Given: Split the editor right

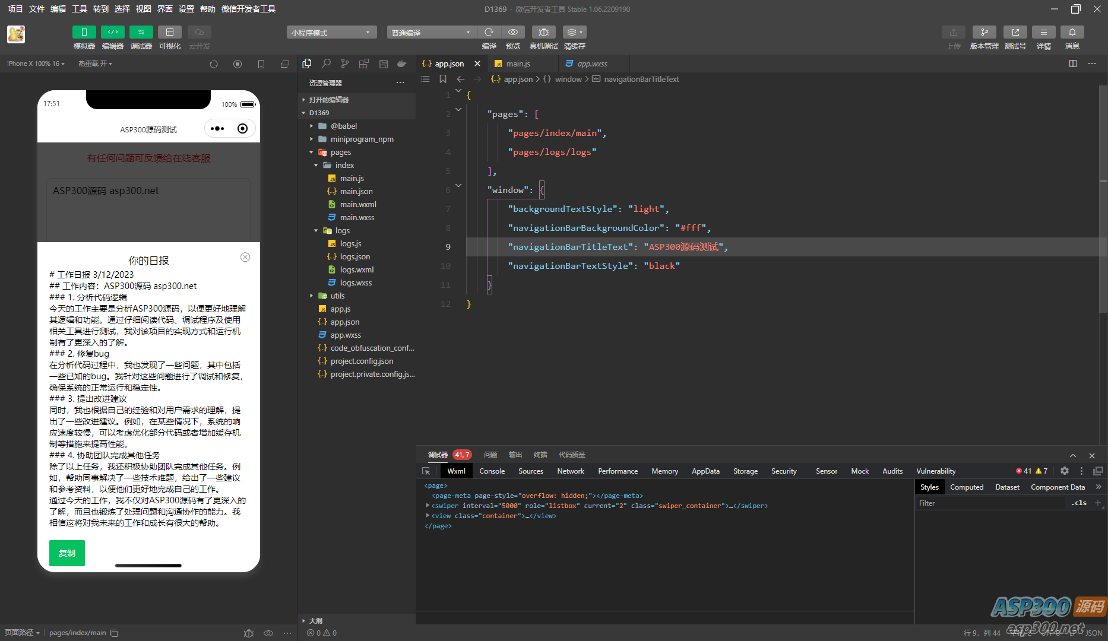Looking at the screenshot, I should tap(1072, 64).
